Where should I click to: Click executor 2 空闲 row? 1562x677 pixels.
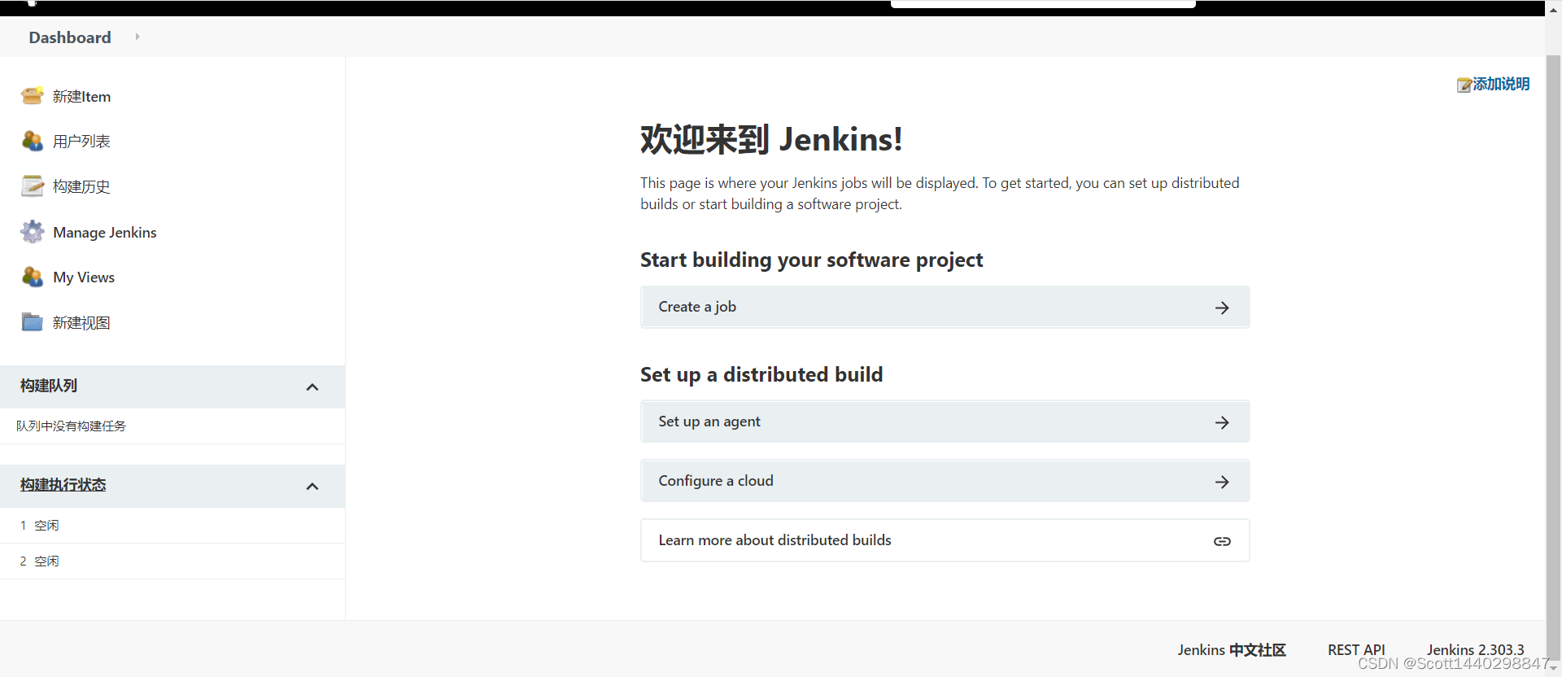click(x=172, y=561)
